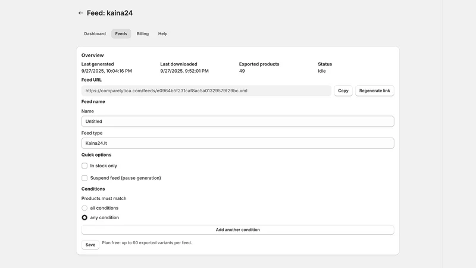This screenshot has width=476, height=268.
Task: Focus the Name field containing Untitled
Action: 237,121
